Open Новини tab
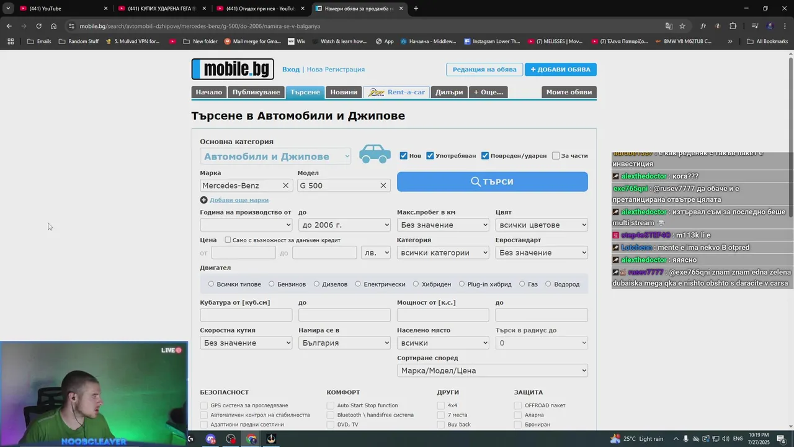794x447 pixels. click(x=344, y=92)
